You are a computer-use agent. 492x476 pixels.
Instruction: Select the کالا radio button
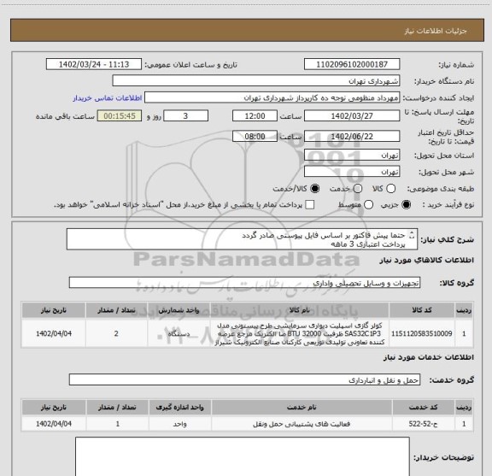(x=390, y=189)
